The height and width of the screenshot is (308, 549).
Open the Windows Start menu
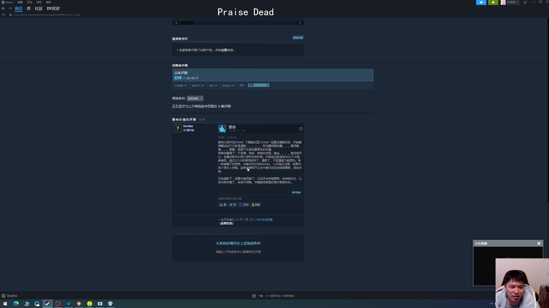pyautogui.click(x=5, y=304)
